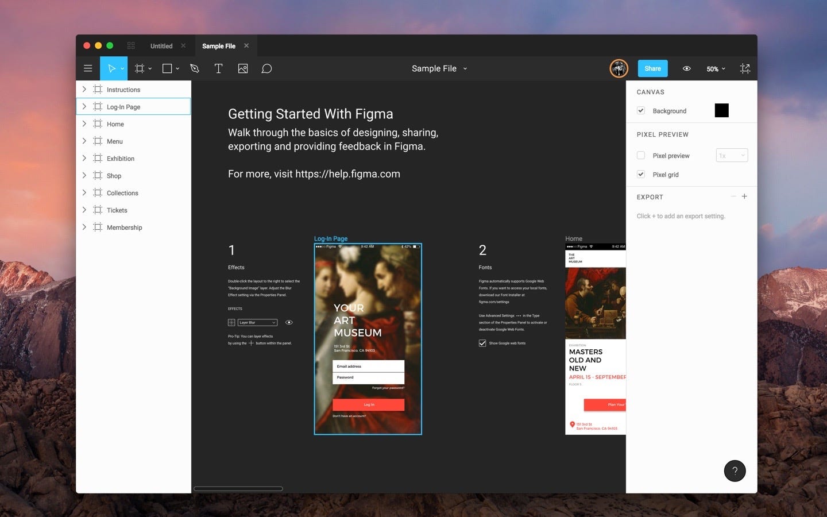This screenshot has height=517, width=827.
Task: Add an export setting with plus
Action: 744,196
